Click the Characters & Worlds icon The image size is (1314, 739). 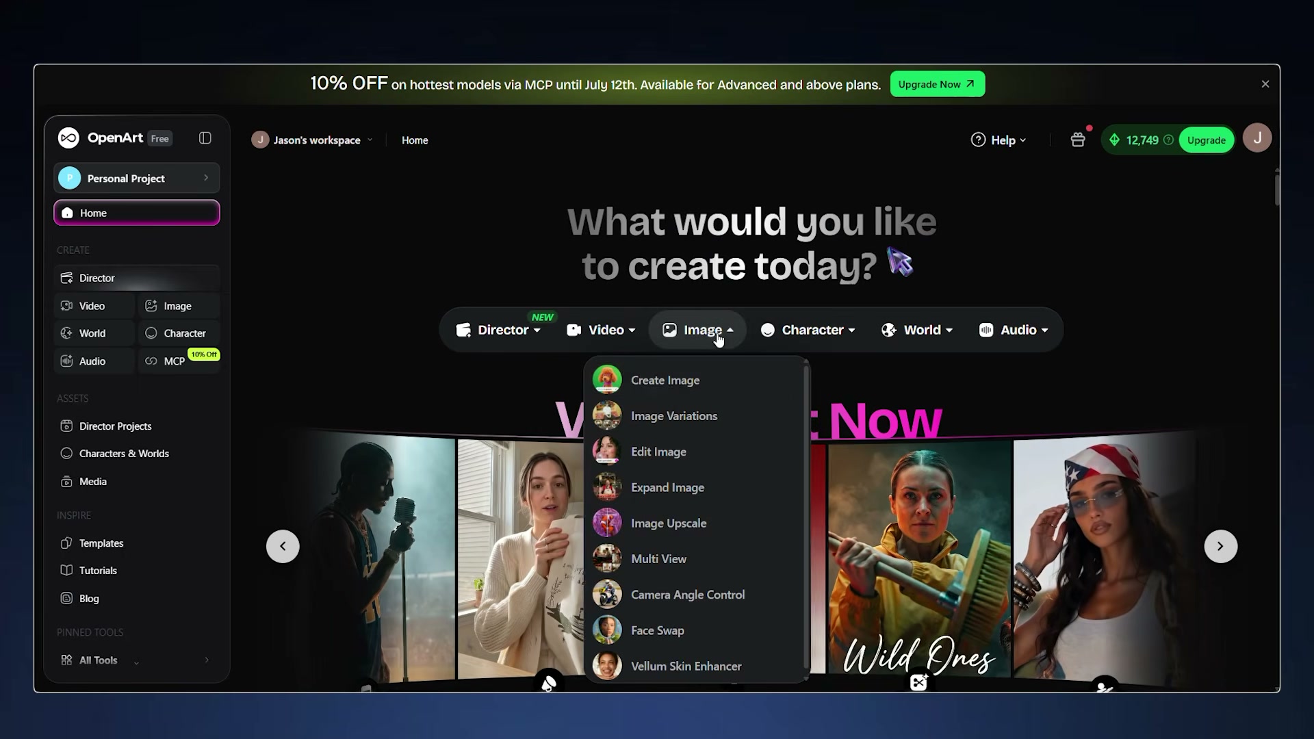(x=66, y=454)
